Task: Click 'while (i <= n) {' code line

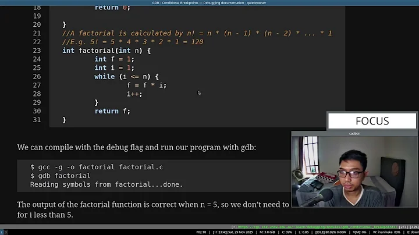Action: (126, 76)
